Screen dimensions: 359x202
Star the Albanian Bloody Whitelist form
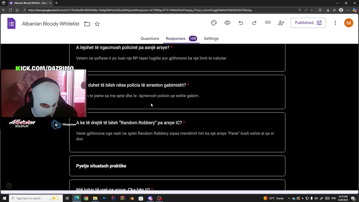pyautogui.click(x=97, y=24)
